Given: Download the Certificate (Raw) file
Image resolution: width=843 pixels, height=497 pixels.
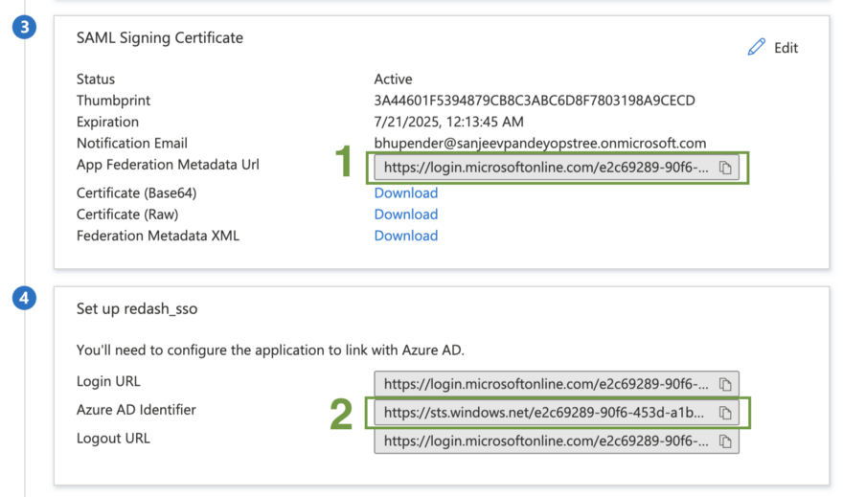Looking at the screenshot, I should [405, 215].
